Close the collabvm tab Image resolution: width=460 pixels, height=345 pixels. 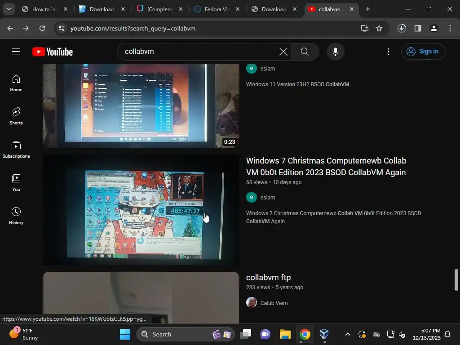(x=352, y=9)
